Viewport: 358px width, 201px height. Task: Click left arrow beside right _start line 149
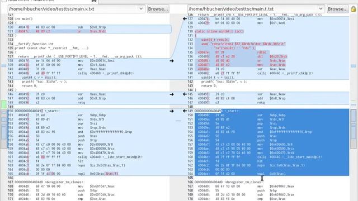coord(185,111)
